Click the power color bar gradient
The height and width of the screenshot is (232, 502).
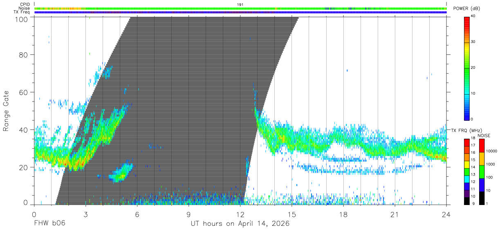coord(467,68)
